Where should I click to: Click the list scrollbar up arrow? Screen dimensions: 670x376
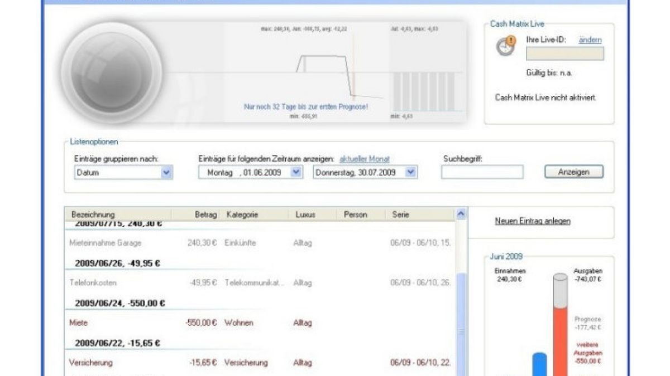(x=461, y=214)
